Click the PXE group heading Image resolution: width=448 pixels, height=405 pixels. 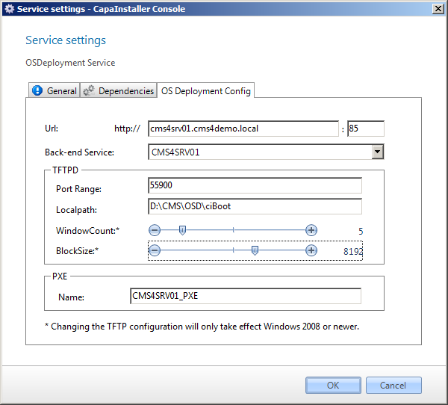[x=60, y=276]
